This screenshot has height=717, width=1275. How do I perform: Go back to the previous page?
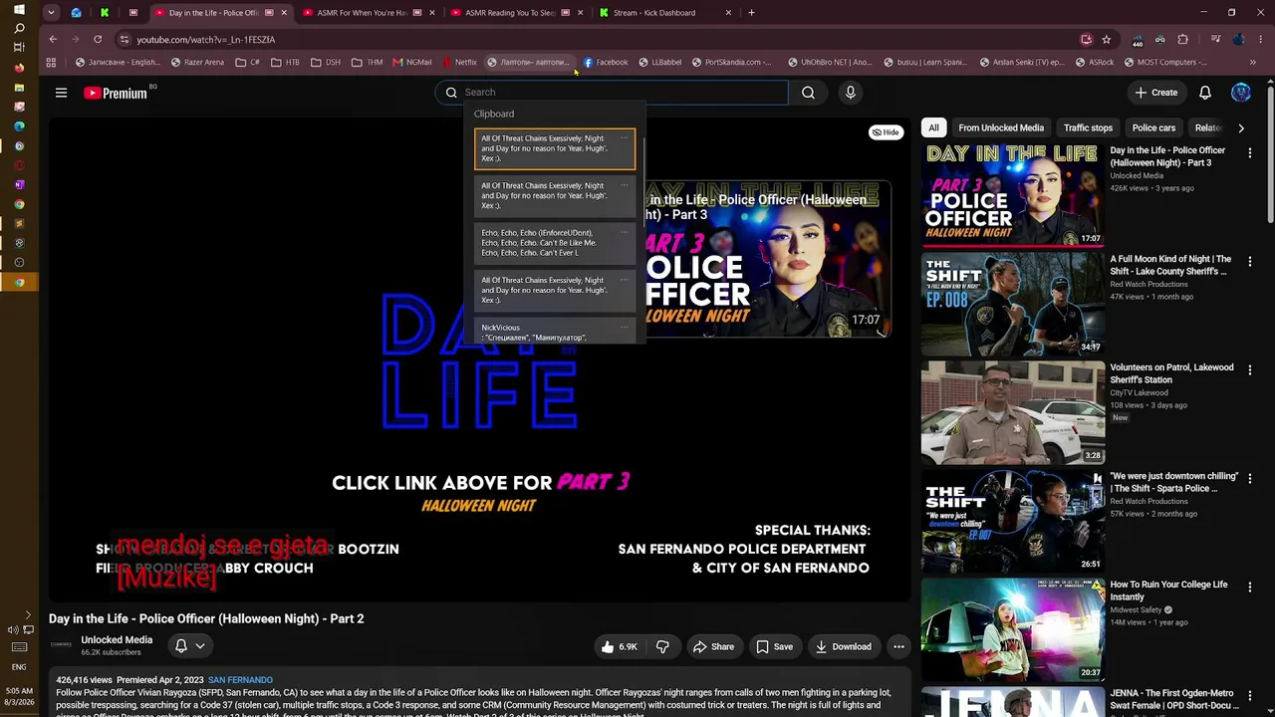click(53, 39)
